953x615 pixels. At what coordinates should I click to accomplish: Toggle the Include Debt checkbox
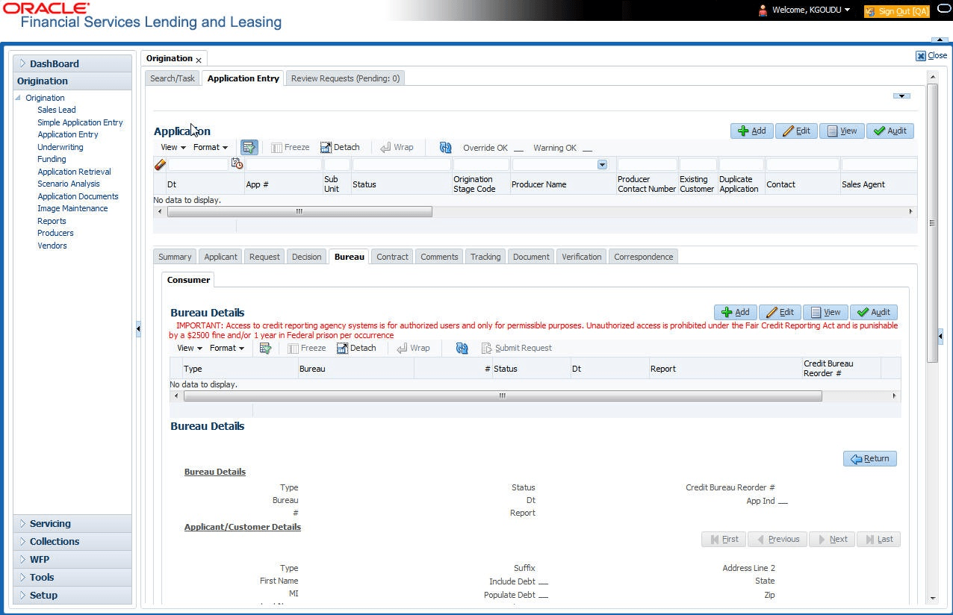tap(543, 582)
